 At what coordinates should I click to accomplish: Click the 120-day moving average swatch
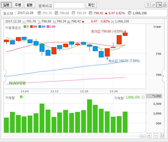[48, 26]
